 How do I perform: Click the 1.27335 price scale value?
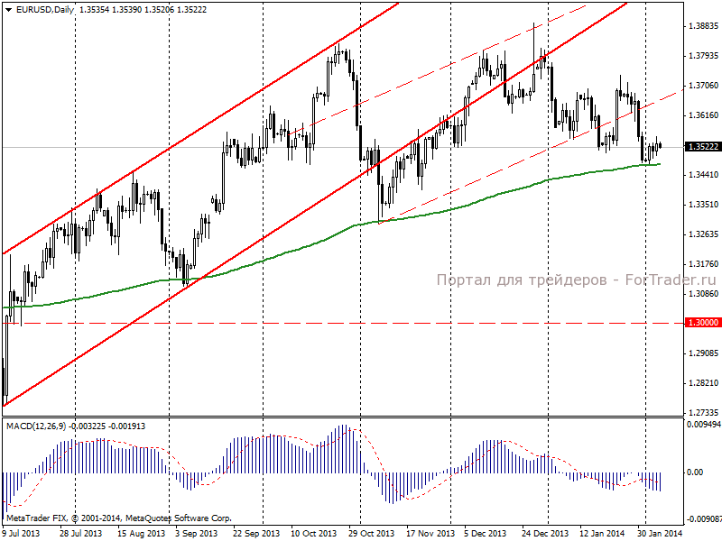703,413
